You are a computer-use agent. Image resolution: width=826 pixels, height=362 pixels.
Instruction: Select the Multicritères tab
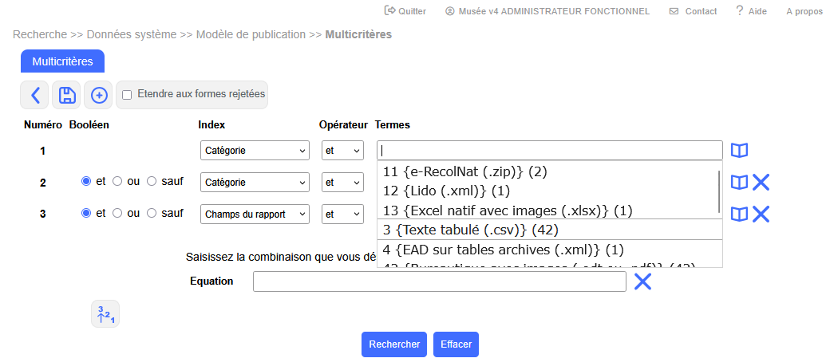[62, 61]
